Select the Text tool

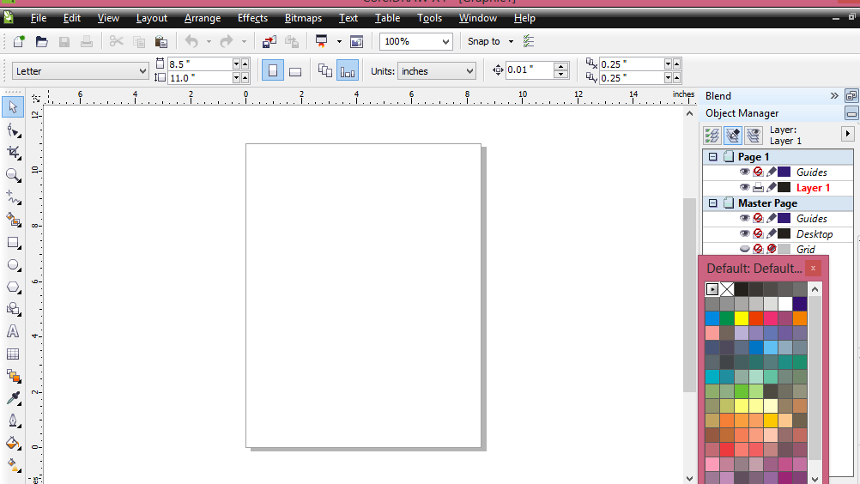point(13,331)
